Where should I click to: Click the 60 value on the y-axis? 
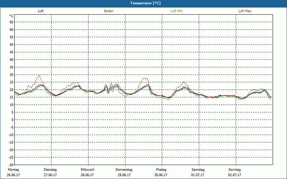(11, 30)
